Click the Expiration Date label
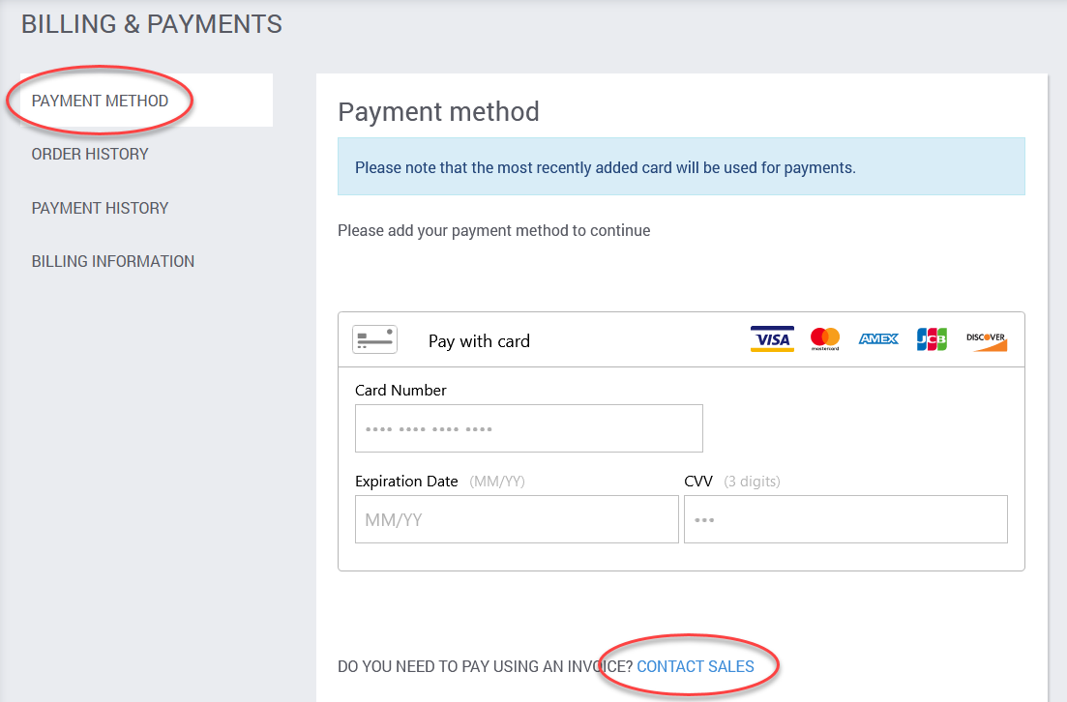Viewport: 1067px width, 702px height. [406, 482]
